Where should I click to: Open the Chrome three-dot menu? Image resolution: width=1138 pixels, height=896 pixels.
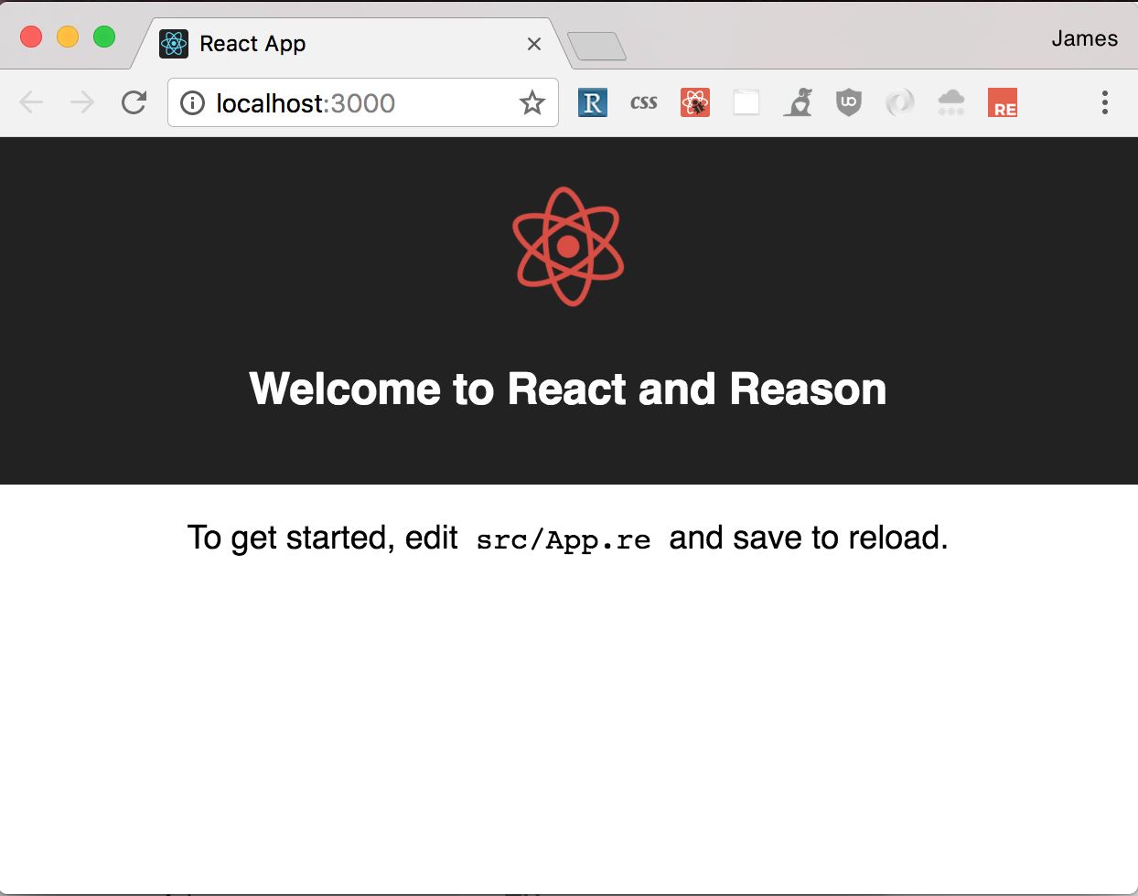click(1105, 102)
